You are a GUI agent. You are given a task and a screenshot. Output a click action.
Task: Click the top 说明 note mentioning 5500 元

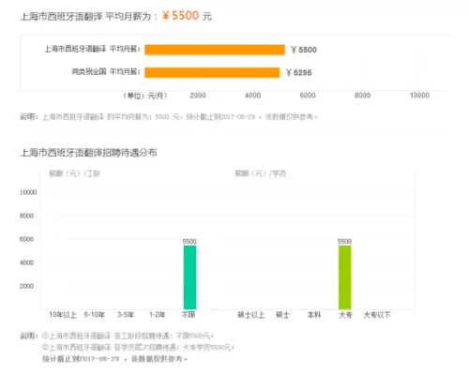[x=169, y=117]
